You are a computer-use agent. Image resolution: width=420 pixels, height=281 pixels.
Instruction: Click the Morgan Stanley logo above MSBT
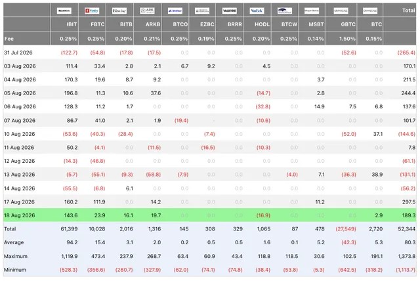click(312, 11)
